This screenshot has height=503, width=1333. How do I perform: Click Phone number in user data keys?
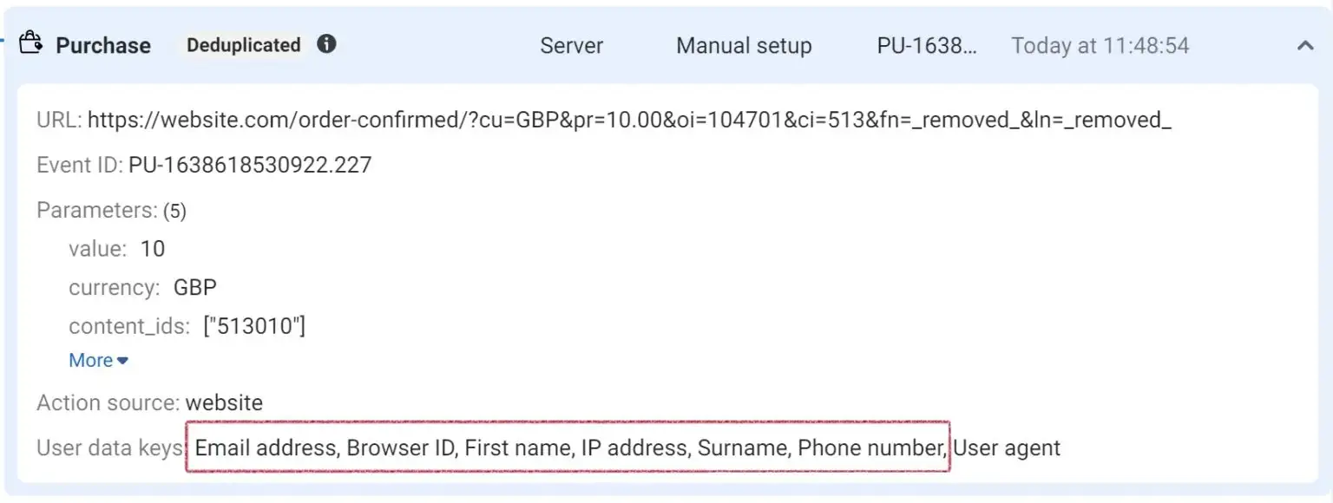(x=871, y=448)
